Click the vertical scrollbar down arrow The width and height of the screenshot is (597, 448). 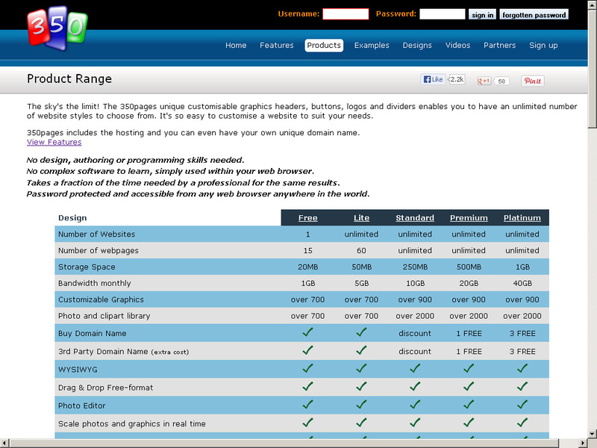[592, 434]
